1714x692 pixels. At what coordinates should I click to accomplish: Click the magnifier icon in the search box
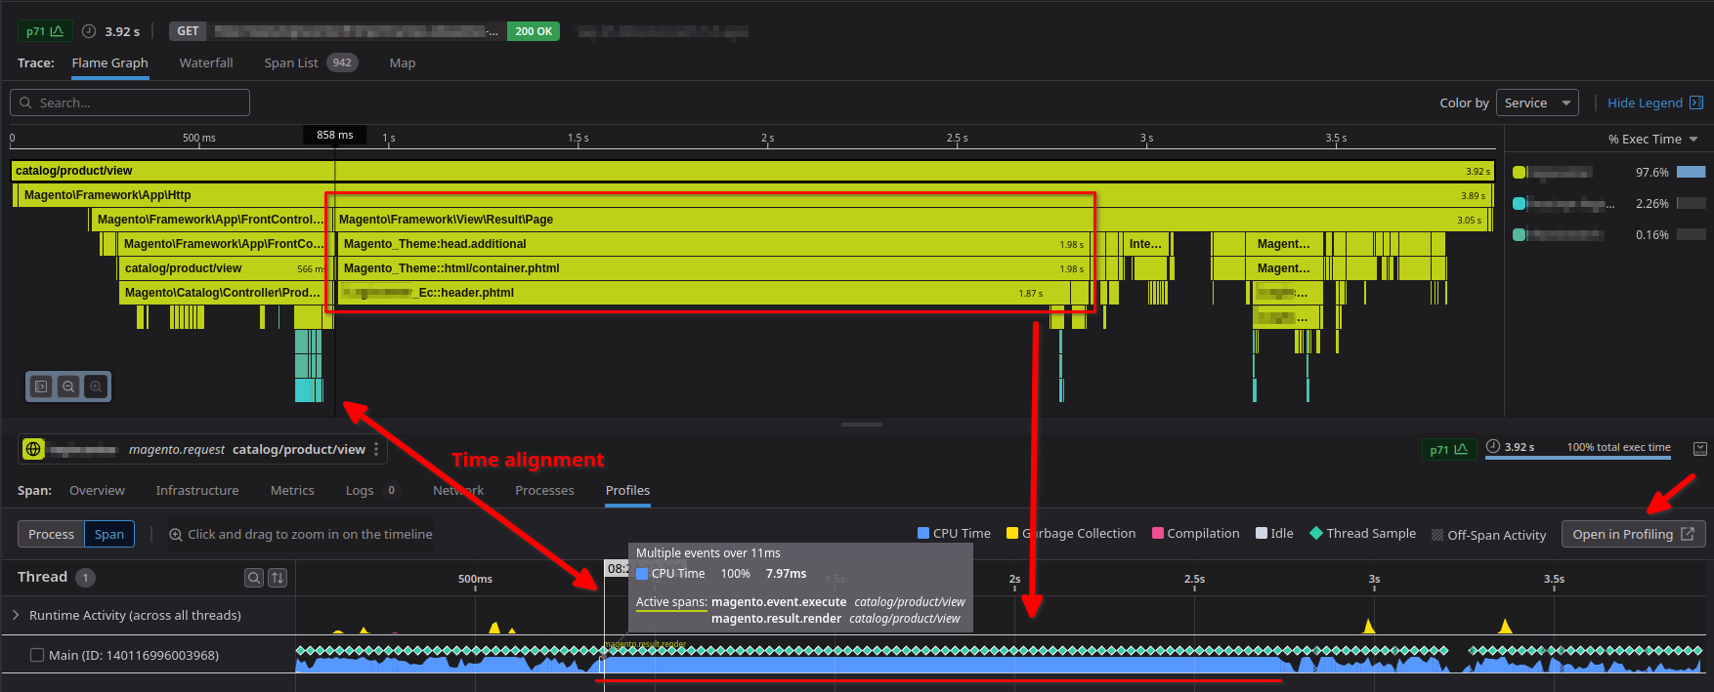25,102
